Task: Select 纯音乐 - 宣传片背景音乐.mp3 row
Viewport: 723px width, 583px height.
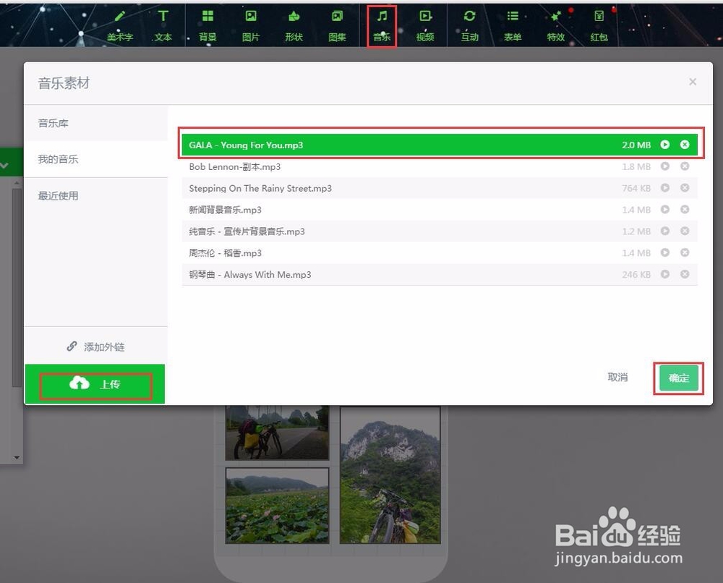Action: (440, 231)
